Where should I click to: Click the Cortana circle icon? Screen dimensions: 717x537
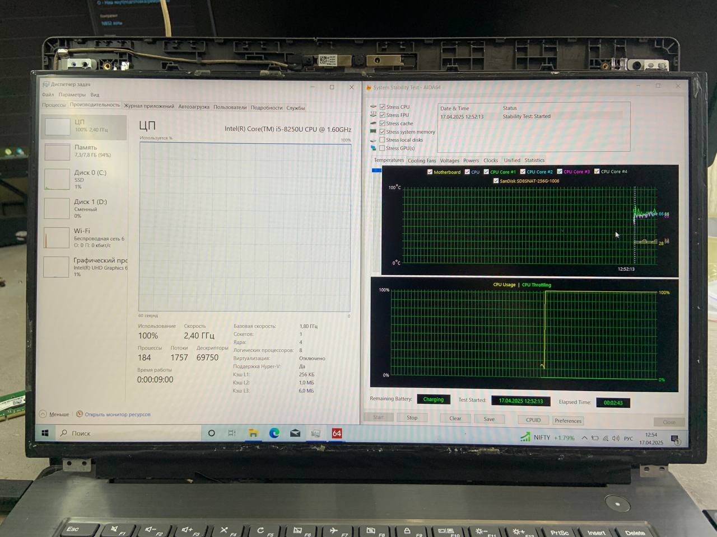tap(211, 433)
